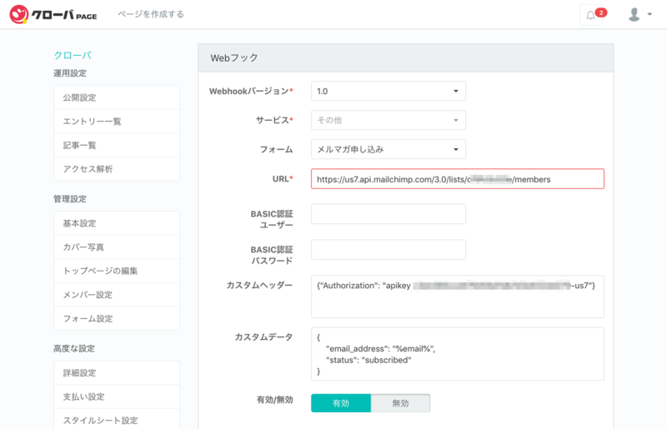667x429 pixels.
Task: Open the フォーム dropdown showing メルマガ申し込み
Action: [x=389, y=149]
